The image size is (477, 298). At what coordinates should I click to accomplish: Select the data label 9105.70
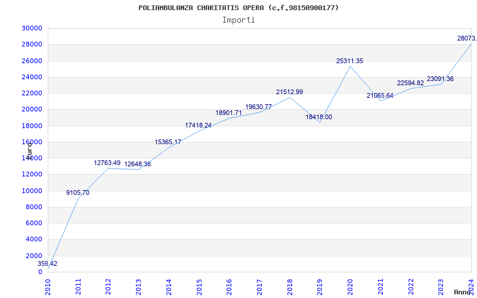coord(78,193)
